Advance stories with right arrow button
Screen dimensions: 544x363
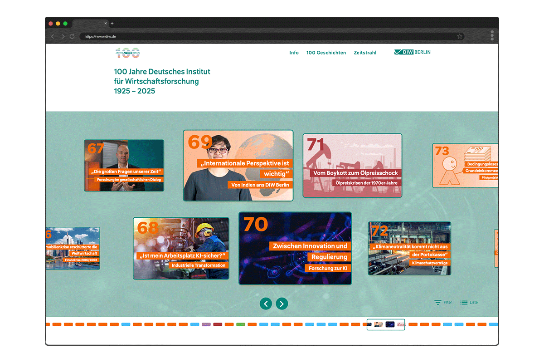coord(282,304)
